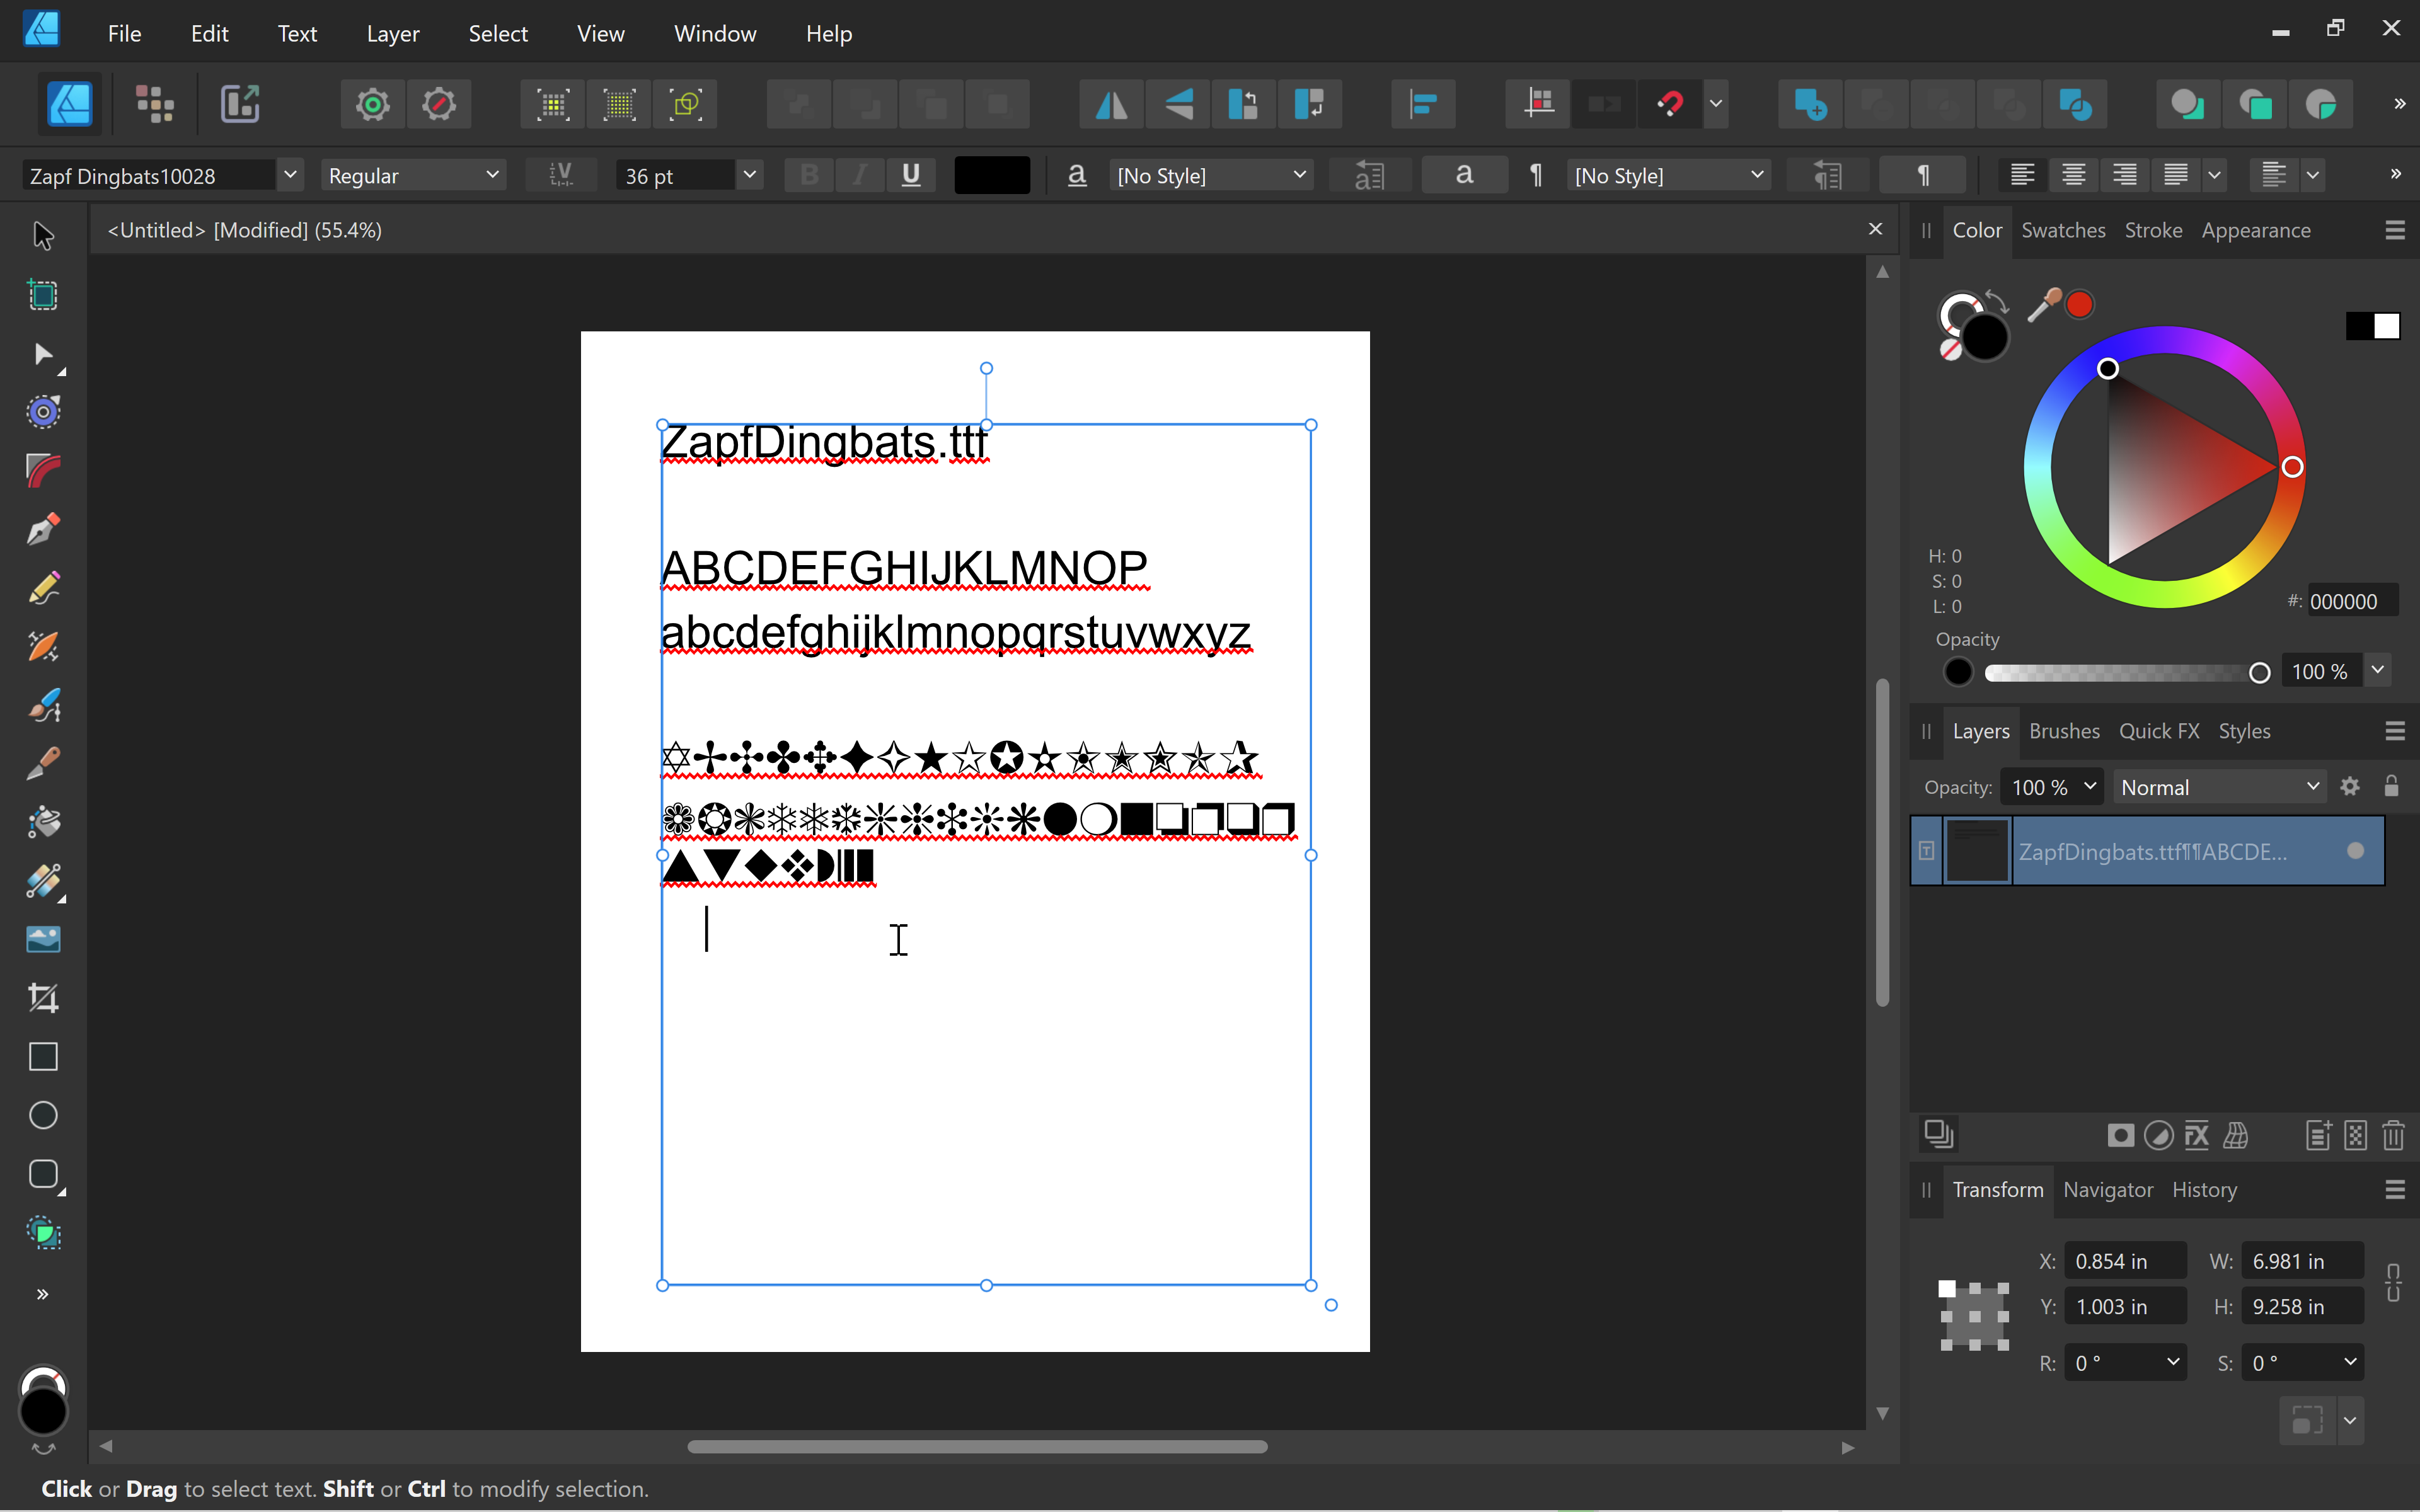This screenshot has width=2420, height=1512.
Task: Select the Pencil tool
Action: point(43,588)
